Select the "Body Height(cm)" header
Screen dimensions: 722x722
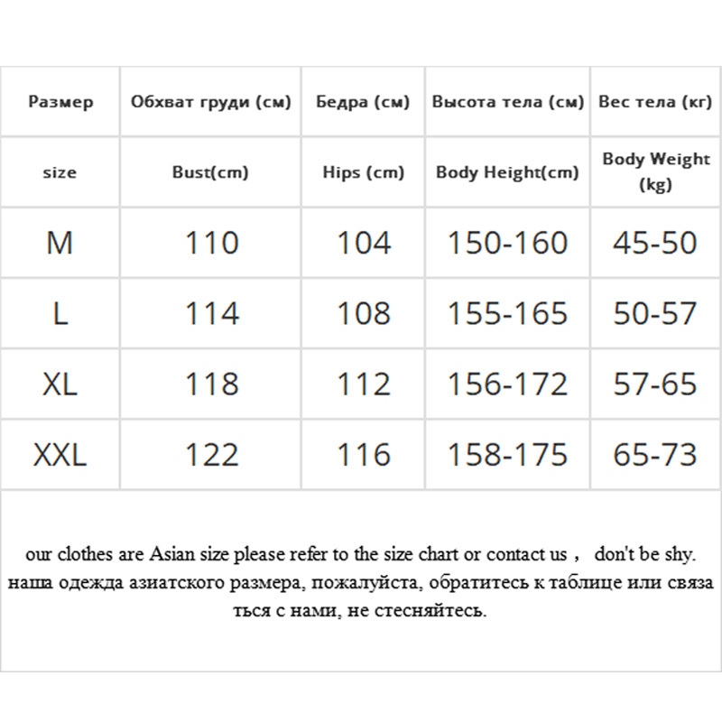click(x=507, y=172)
